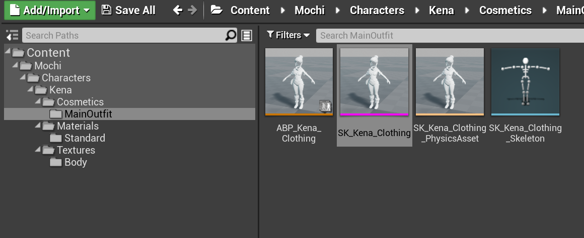This screenshot has width=584, height=238.
Task: Collapse the Cosmetics tree node
Action: [38, 101]
